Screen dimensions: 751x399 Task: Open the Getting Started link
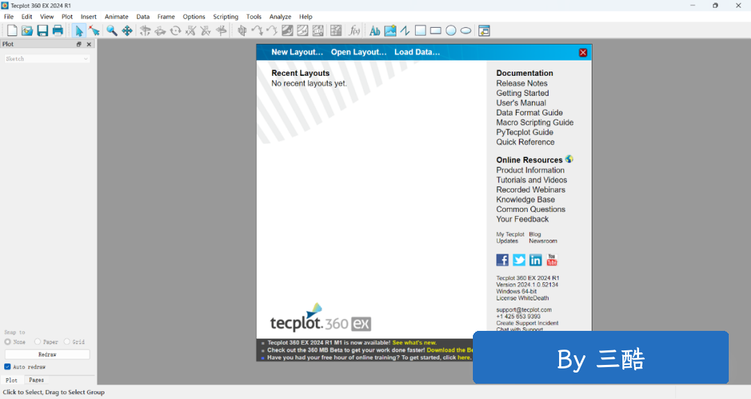(x=522, y=93)
